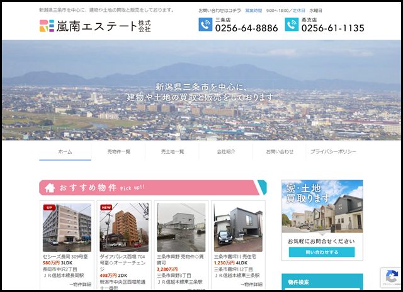Click the reCAPTCHA badge icon
Viewport: 403px width, 292px height.
(392, 277)
